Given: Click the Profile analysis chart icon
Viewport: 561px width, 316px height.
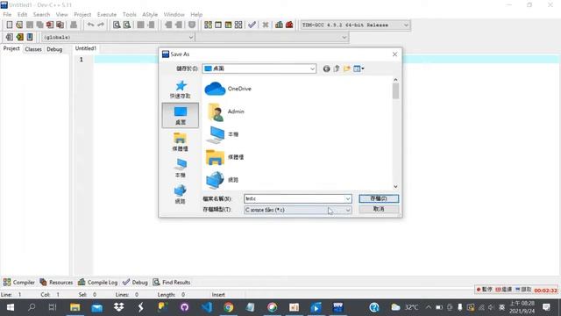Looking at the screenshot, I should (x=279, y=25).
